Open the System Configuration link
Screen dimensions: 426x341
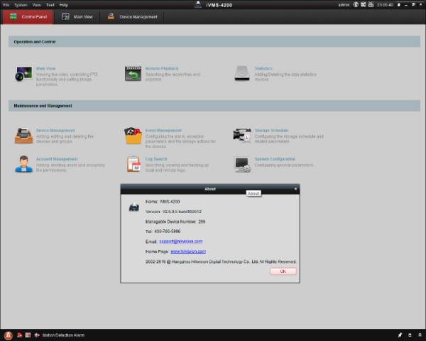click(275, 159)
